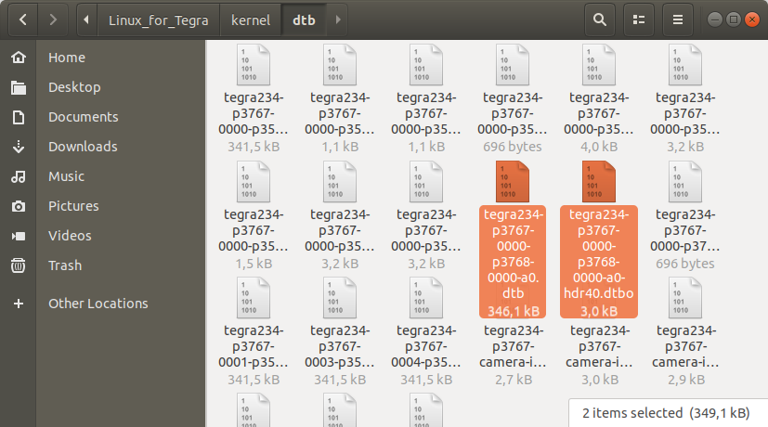
Task: Click filename tegra234-p3767-0000-p3768-0000-a0.dtb
Action: (x=513, y=253)
